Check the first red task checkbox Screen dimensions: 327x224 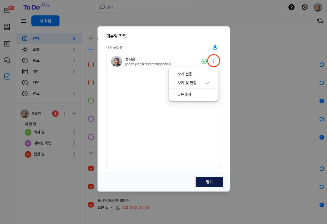(91, 65)
